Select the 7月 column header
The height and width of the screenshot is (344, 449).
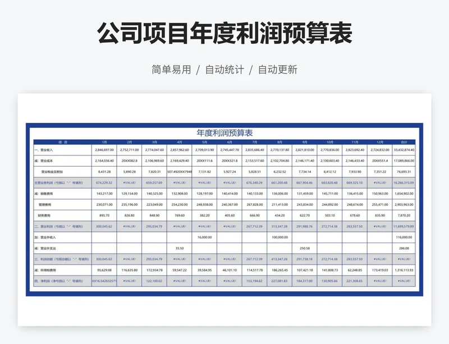[x=255, y=142]
